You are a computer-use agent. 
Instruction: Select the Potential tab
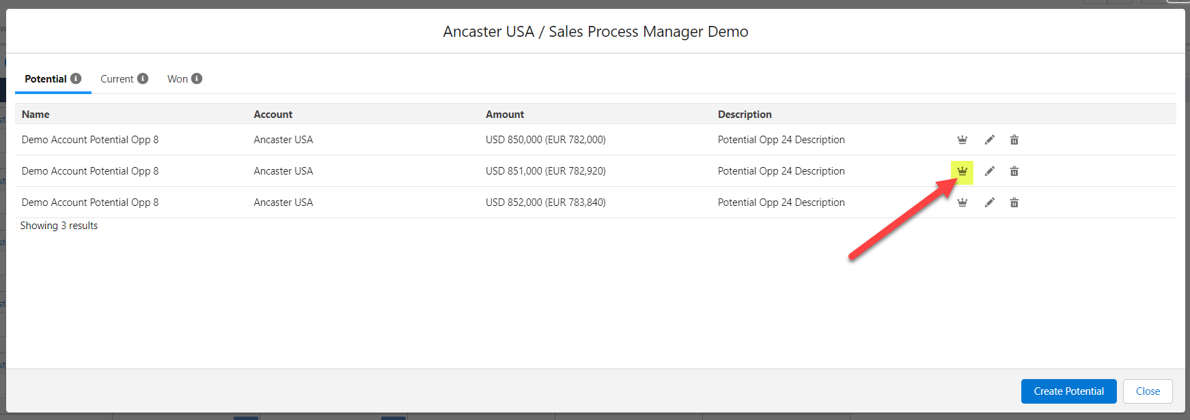(x=46, y=79)
